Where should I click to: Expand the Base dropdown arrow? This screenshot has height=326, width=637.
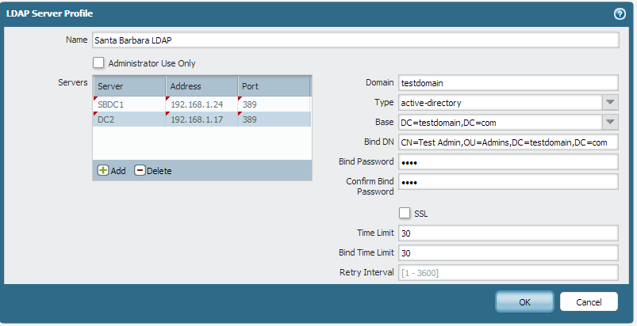tap(609, 122)
